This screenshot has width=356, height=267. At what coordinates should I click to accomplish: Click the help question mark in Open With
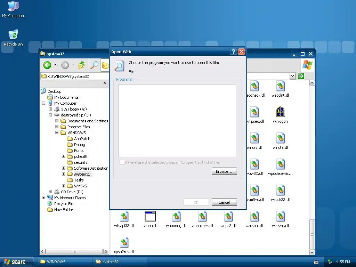[x=233, y=52]
